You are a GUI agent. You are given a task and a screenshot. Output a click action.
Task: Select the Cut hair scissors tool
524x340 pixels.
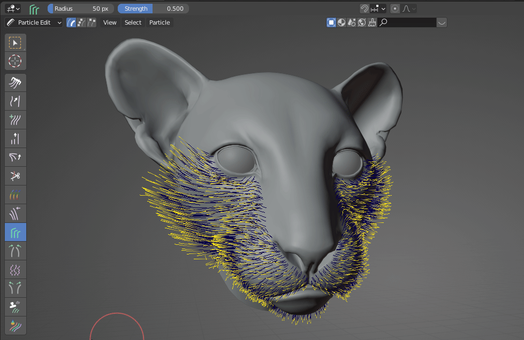(16, 176)
